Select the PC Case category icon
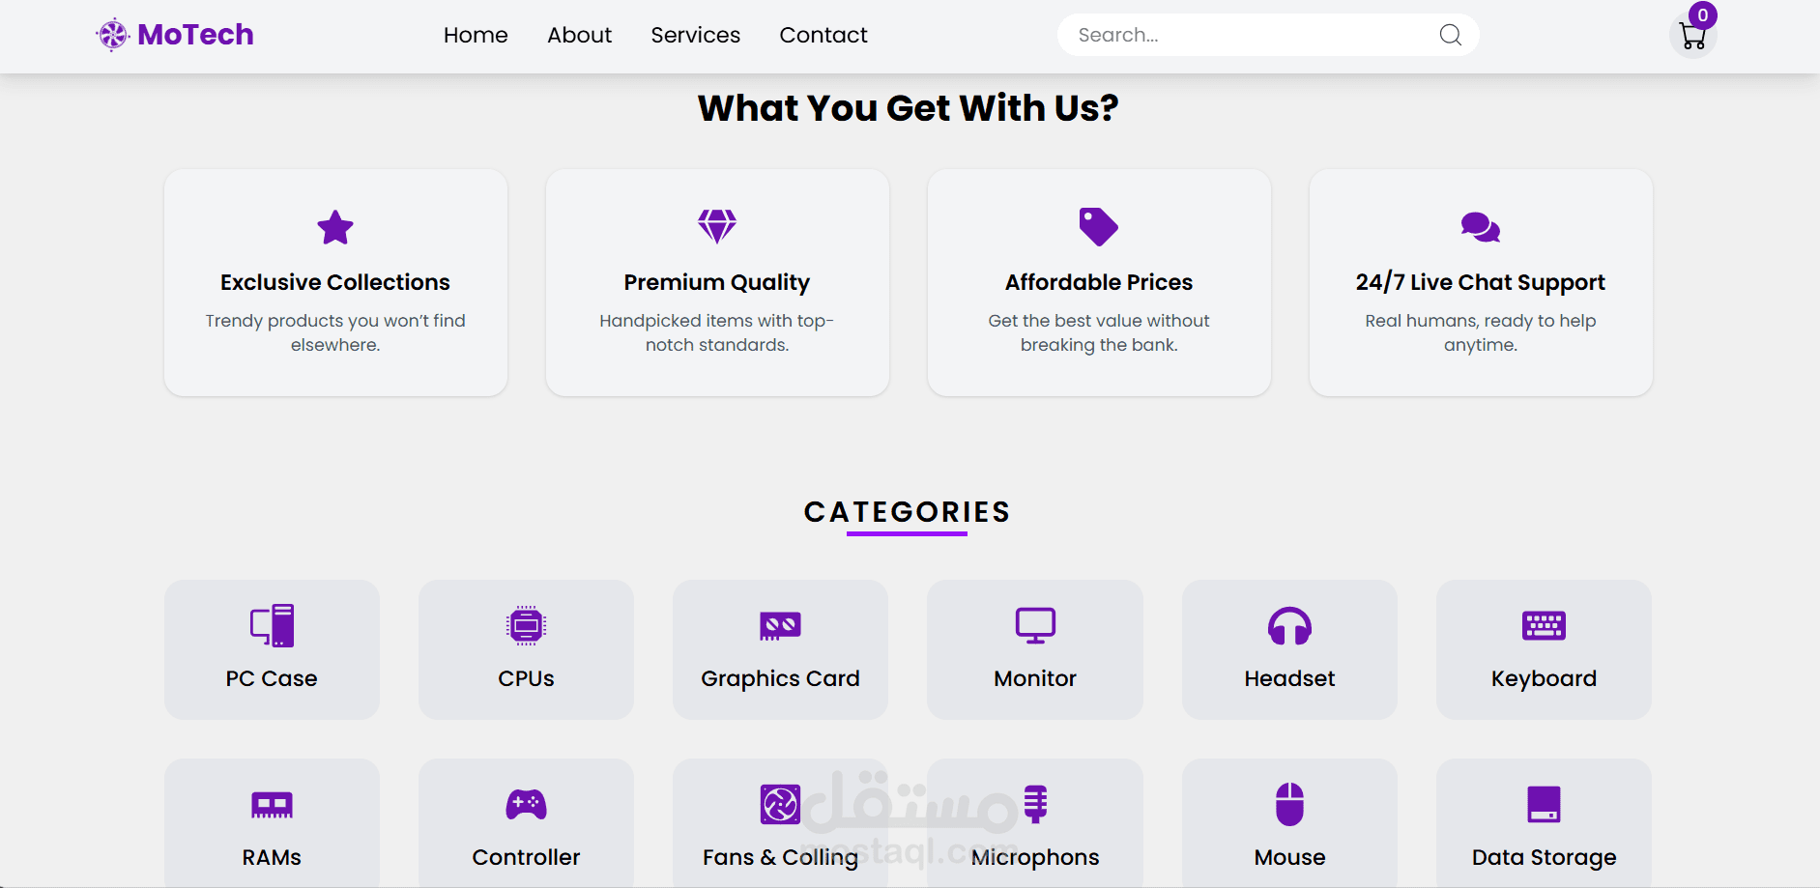Viewport: 1820px width, 888px height. pyautogui.click(x=272, y=626)
